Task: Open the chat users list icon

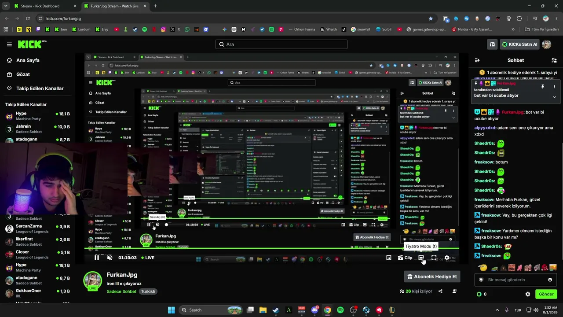Action: pos(554,60)
